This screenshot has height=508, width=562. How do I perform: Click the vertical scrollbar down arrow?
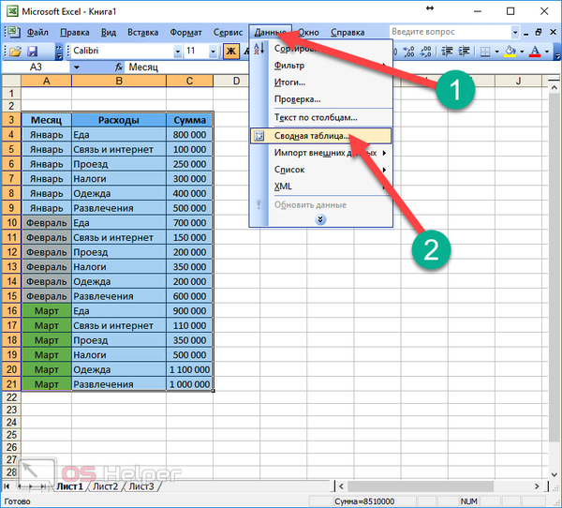(x=554, y=474)
